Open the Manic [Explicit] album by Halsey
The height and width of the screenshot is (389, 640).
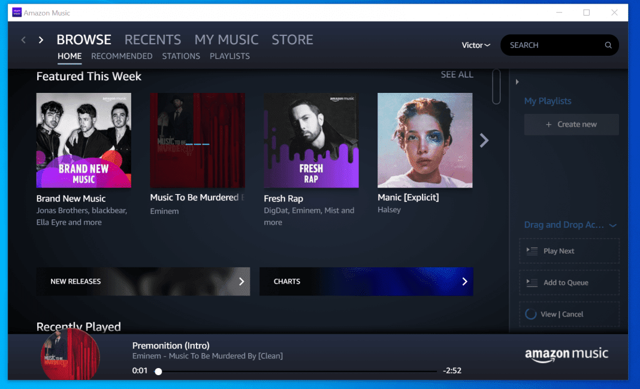click(424, 140)
